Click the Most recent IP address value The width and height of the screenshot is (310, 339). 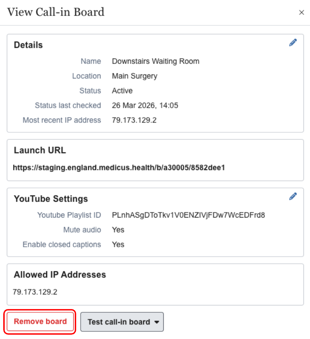coord(134,120)
